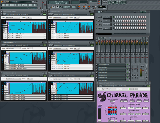Click the transport record button
The height and width of the screenshot is (123, 160).
pos(61,7)
